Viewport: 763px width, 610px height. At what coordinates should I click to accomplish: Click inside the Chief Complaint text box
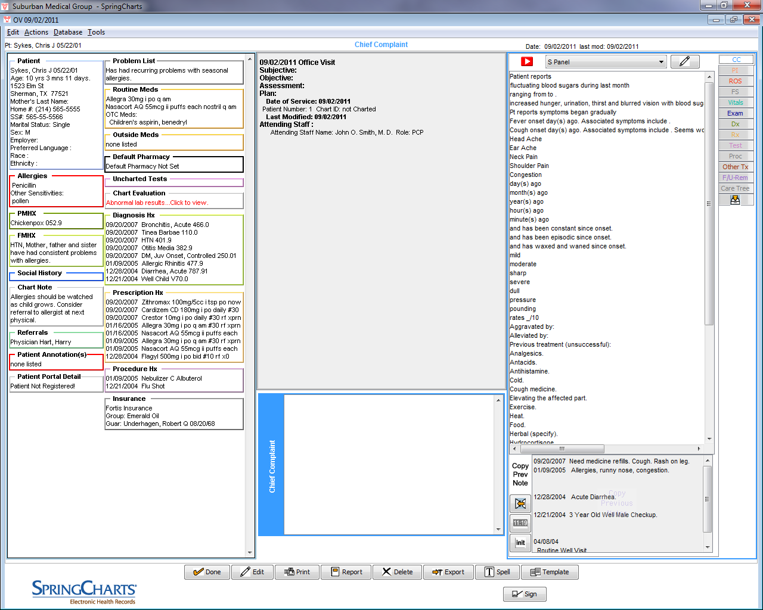point(389,465)
